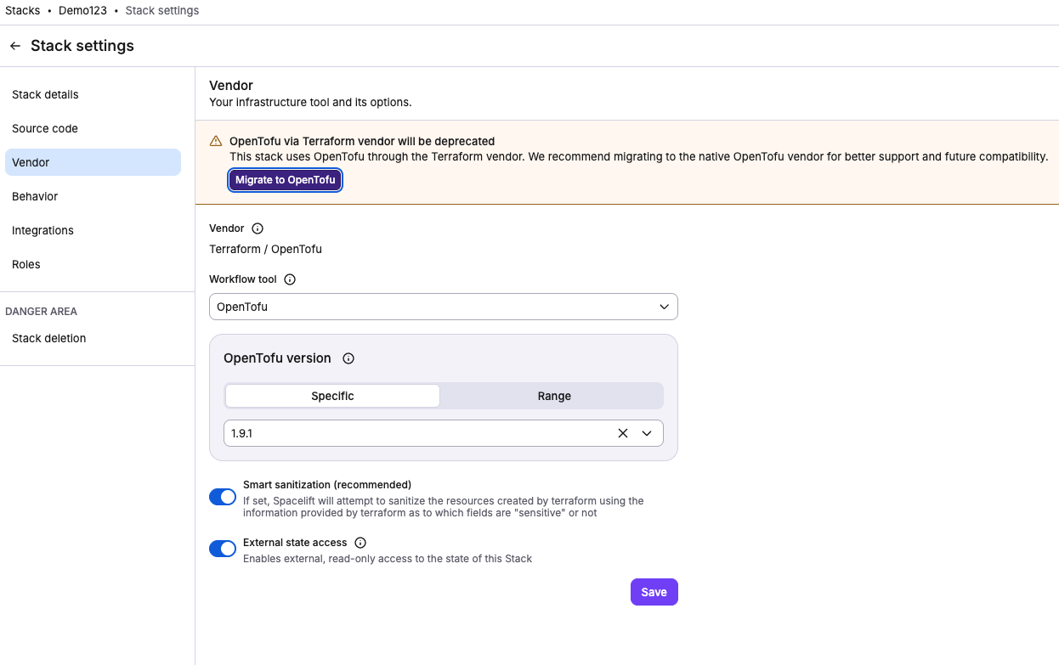Open Source code settings
Screen dimensions: 1059x665
[93, 128]
